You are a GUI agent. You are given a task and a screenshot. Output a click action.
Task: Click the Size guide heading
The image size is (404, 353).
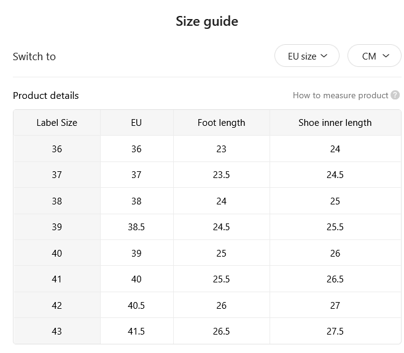tap(207, 21)
